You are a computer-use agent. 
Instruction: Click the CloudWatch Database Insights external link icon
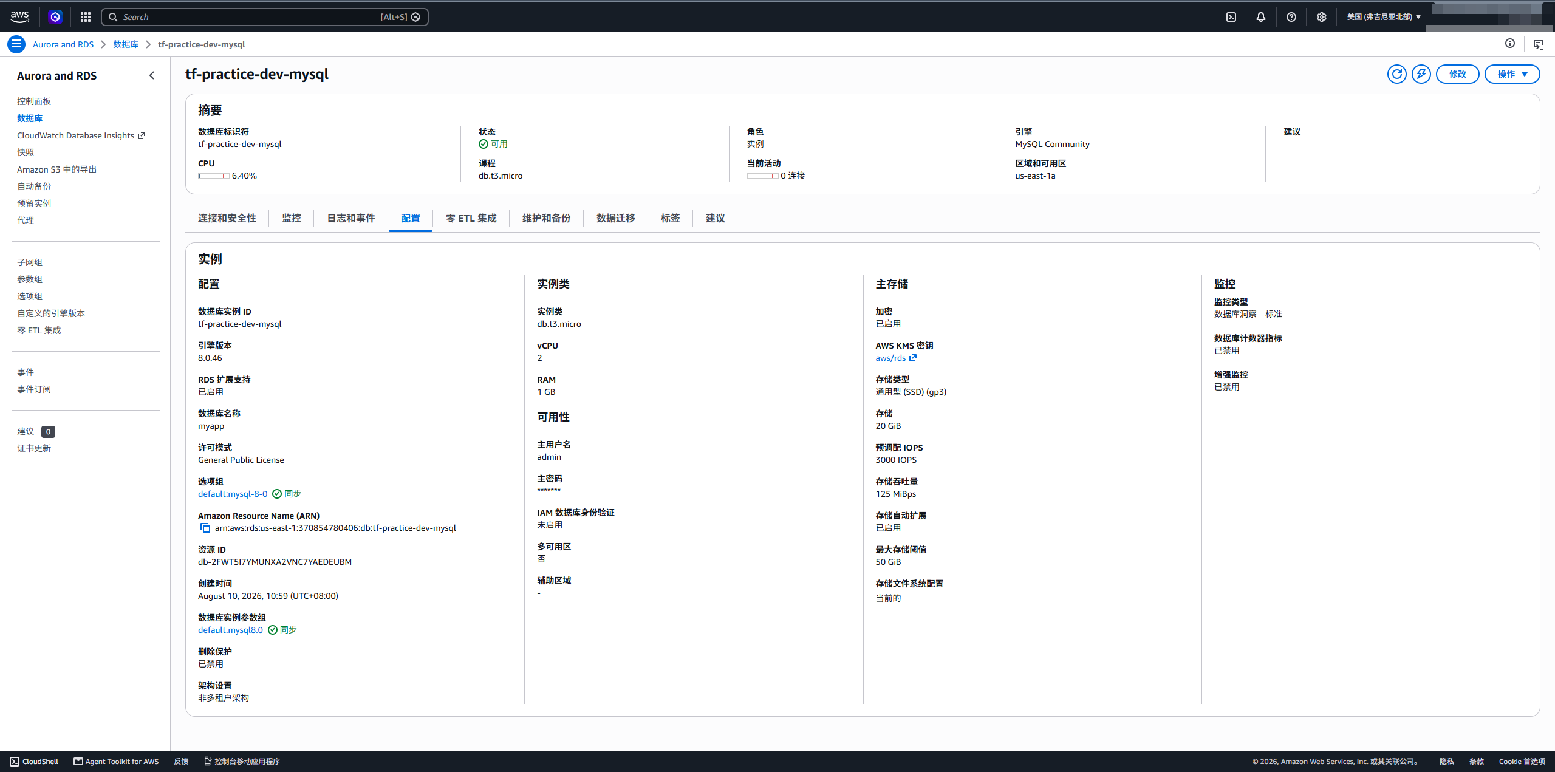[142, 135]
